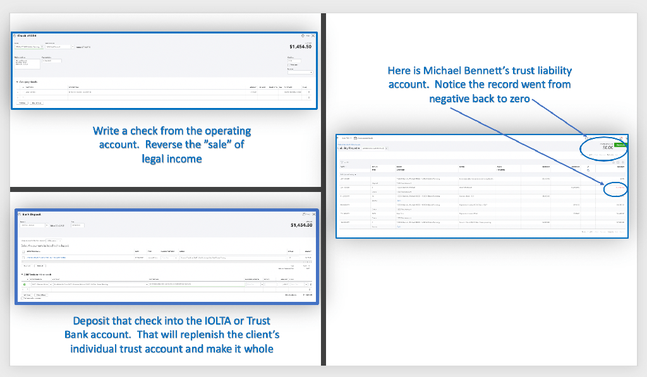Tick the checkbox of the first payment row
This screenshot has height=377, width=647.
(23, 258)
